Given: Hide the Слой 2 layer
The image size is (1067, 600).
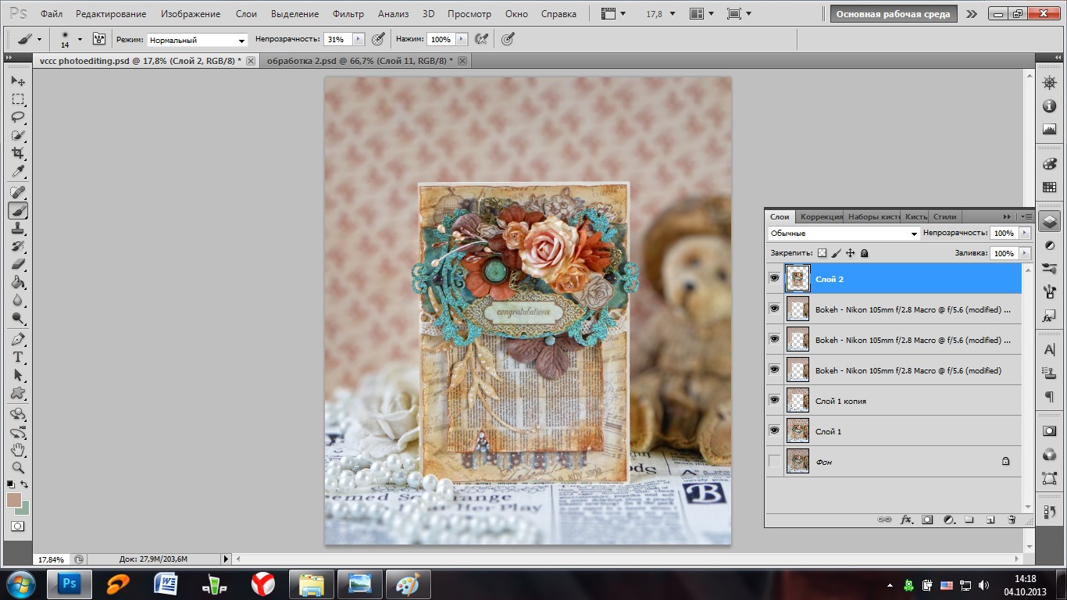Looking at the screenshot, I should point(774,278).
